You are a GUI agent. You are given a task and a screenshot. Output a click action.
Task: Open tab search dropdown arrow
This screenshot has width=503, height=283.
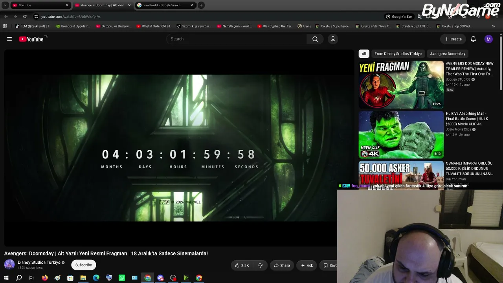click(5, 5)
